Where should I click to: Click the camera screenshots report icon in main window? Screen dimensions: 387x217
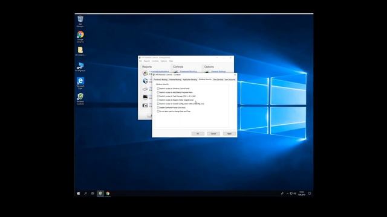[145, 105]
